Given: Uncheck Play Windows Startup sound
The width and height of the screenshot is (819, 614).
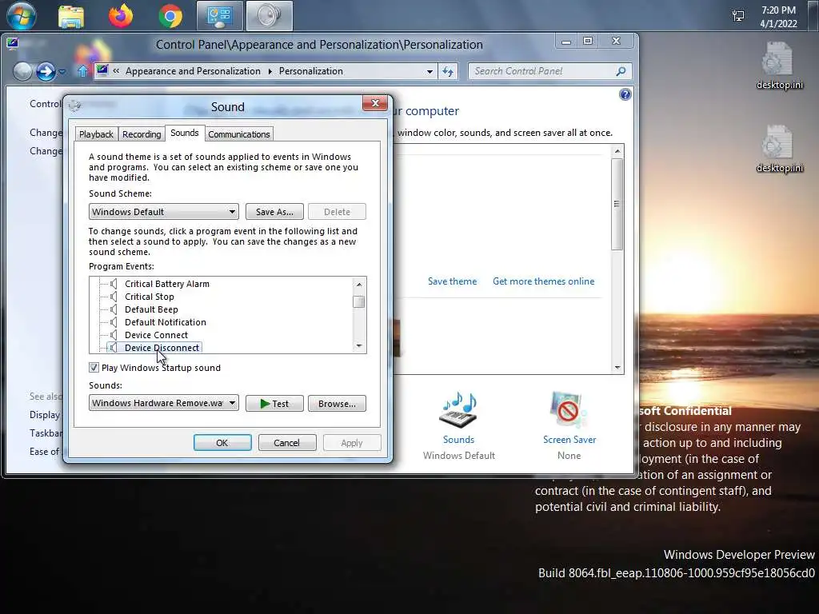Looking at the screenshot, I should click(94, 368).
